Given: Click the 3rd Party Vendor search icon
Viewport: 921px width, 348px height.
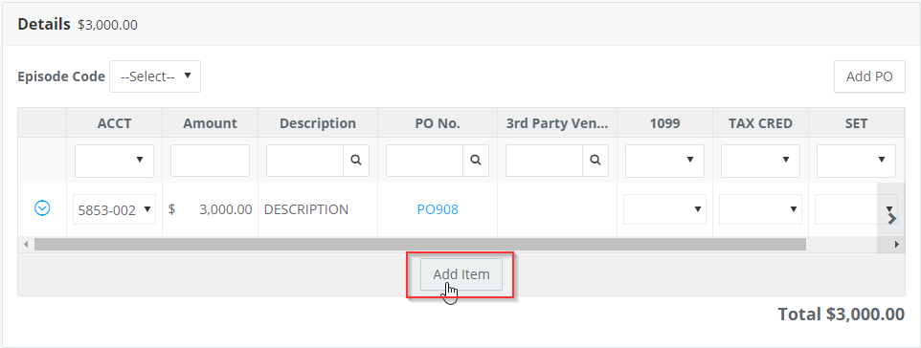Looking at the screenshot, I should click(x=595, y=161).
